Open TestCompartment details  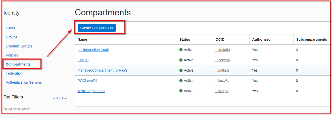(x=91, y=91)
